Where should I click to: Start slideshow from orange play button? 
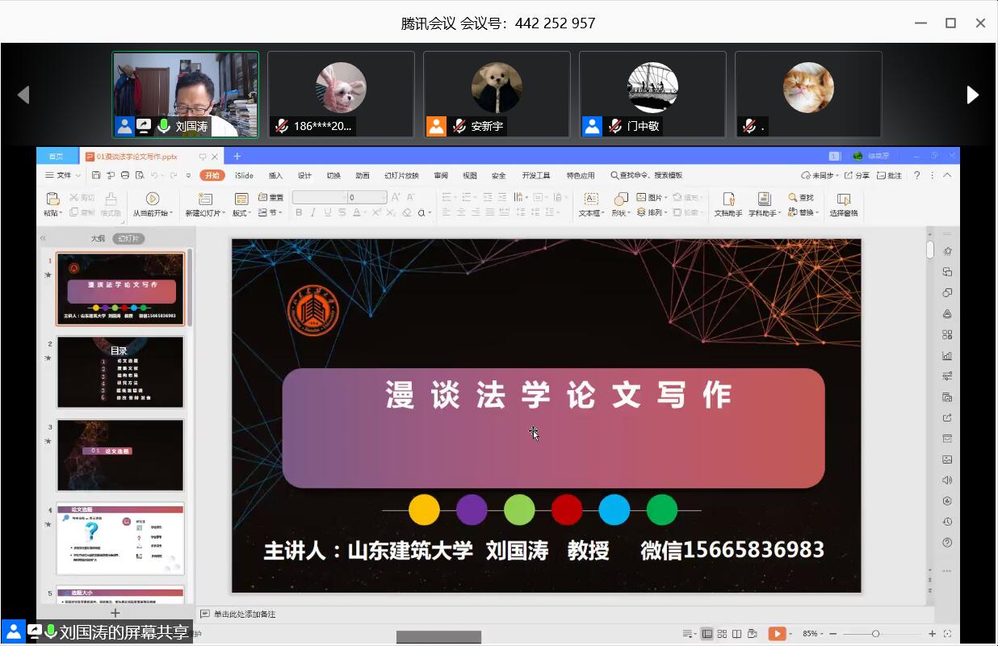(x=776, y=634)
